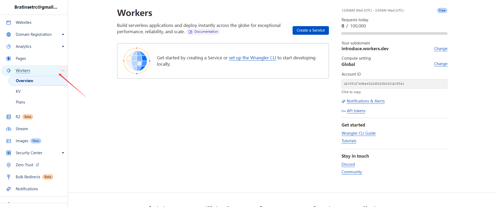The image size is (496, 207).
Task: Click the introduce.workers.dev subdomain text
Action: click(x=365, y=49)
